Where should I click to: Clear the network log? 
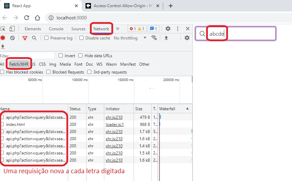click(x=13, y=38)
